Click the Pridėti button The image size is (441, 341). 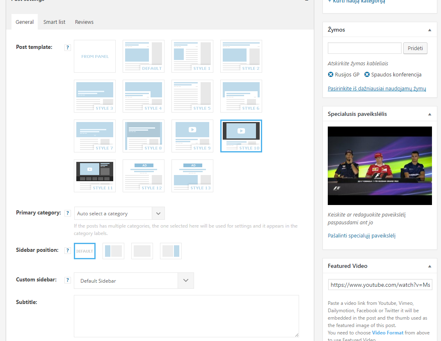click(x=415, y=48)
